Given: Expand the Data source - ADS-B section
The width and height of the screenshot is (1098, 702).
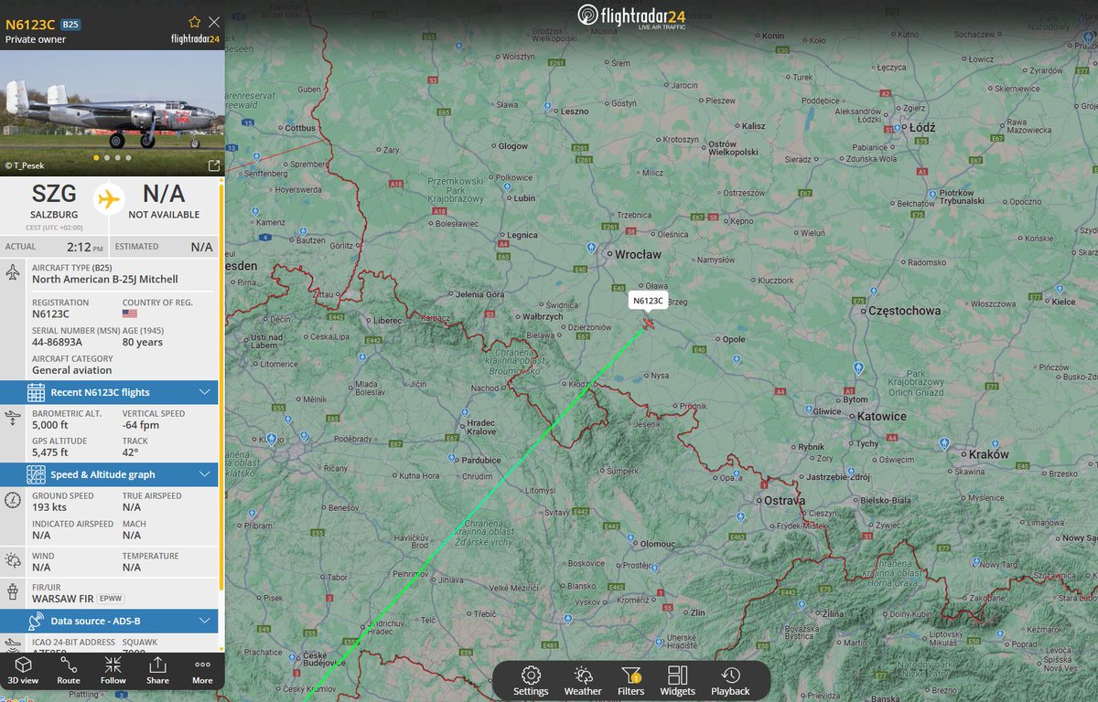Looking at the screenshot, I should (109, 621).
